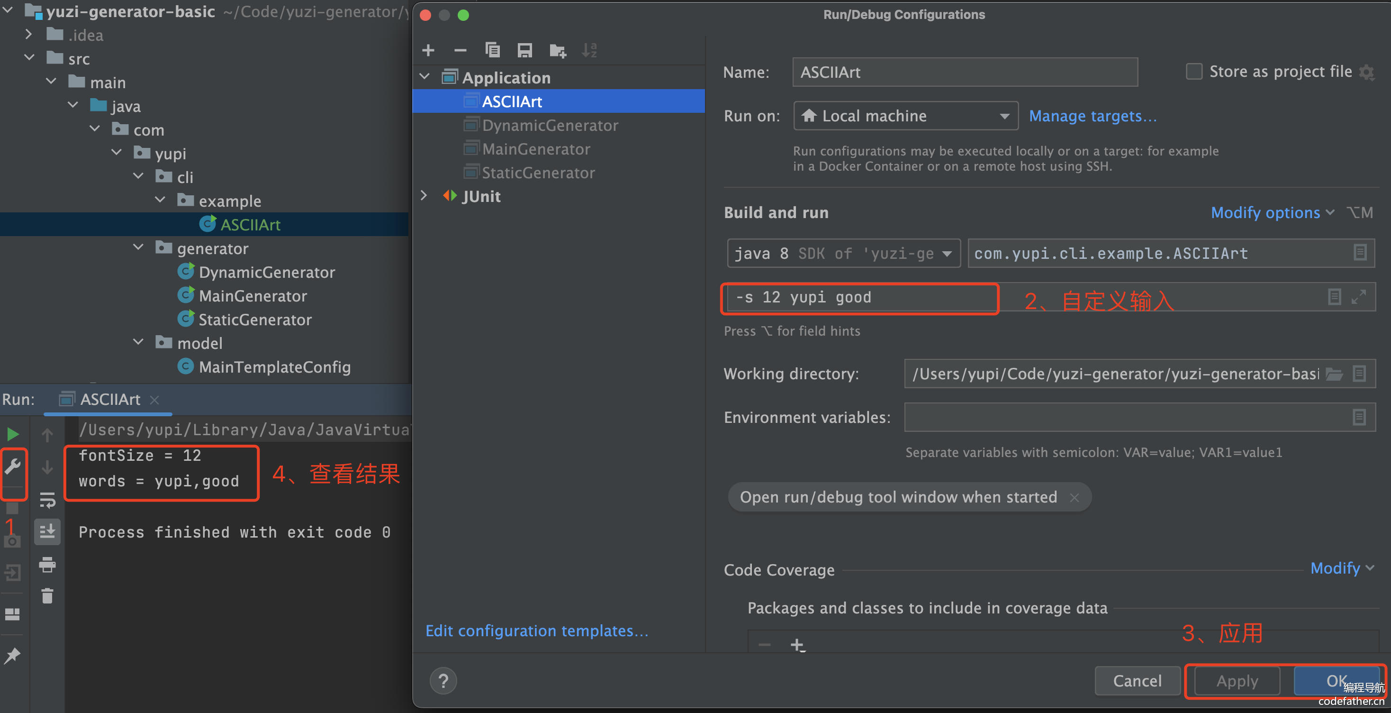
Task: Expand the JUnit configurations node
Action: tap(425, 196)
